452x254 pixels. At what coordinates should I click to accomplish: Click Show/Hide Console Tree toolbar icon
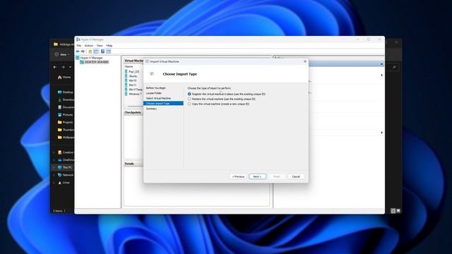coord(96,52)
